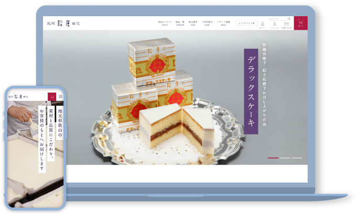The image size is (359, 215).
Task: Click mobile text 素材と品質にこだわり
Action: coord(51,133)
